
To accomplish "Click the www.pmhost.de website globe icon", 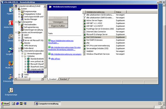I will tap(28, 61).
